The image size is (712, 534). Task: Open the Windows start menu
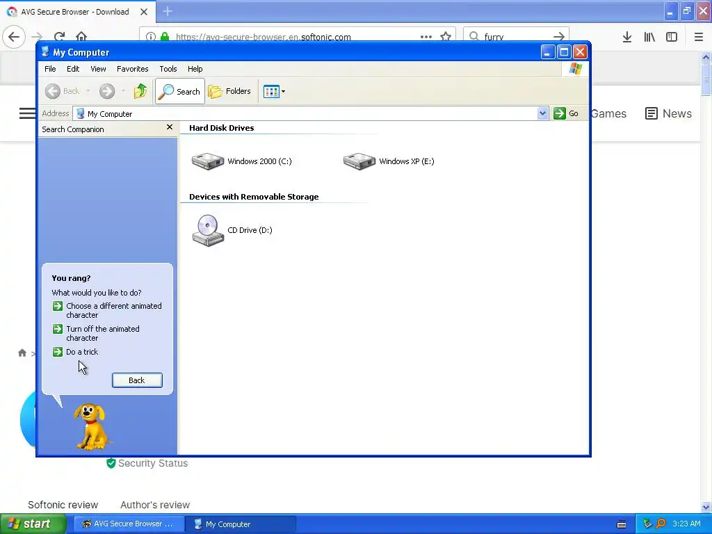(x=33, y=524)
